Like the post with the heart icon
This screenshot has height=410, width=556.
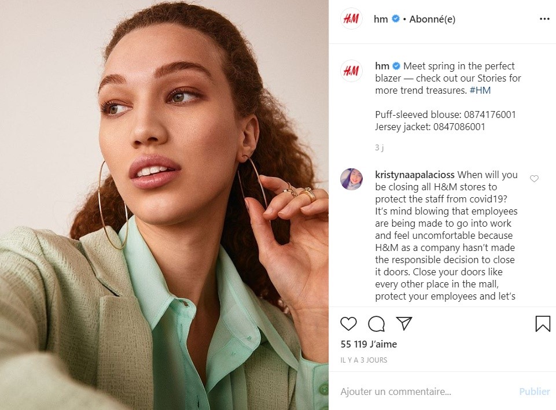pos(348,323)
